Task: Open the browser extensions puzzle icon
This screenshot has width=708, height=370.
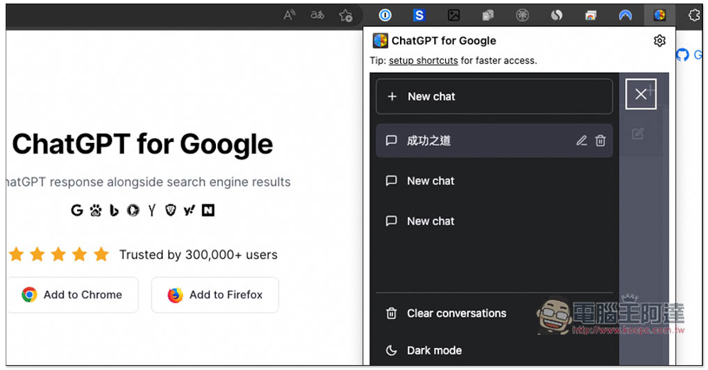Action: 695,16
